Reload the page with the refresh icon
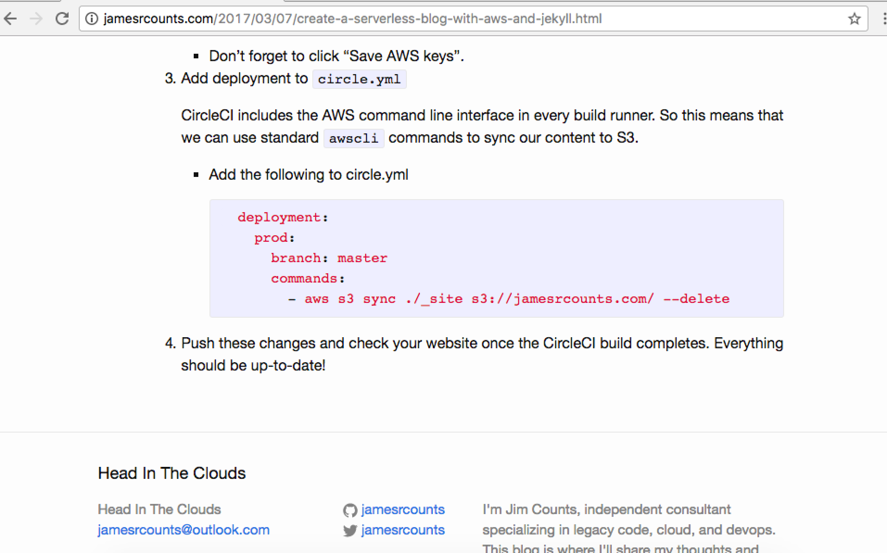 point(62,19)
